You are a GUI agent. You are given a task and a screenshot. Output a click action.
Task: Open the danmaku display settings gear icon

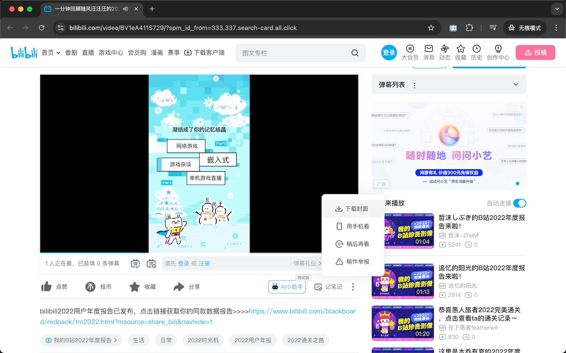[152, 263]
